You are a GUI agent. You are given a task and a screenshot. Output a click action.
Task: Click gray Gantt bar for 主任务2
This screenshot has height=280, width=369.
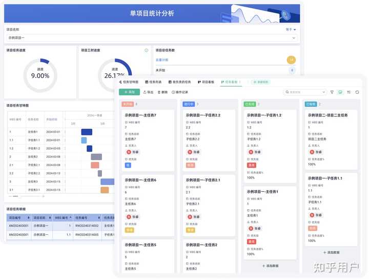(x=96, y=157)
